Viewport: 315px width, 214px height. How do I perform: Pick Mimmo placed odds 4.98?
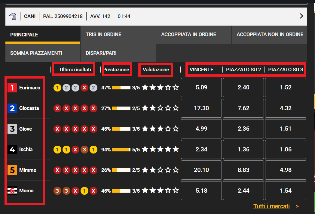pos(286,170)
